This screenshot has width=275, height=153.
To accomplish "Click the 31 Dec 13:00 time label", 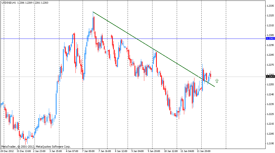I will coord(24,151).
